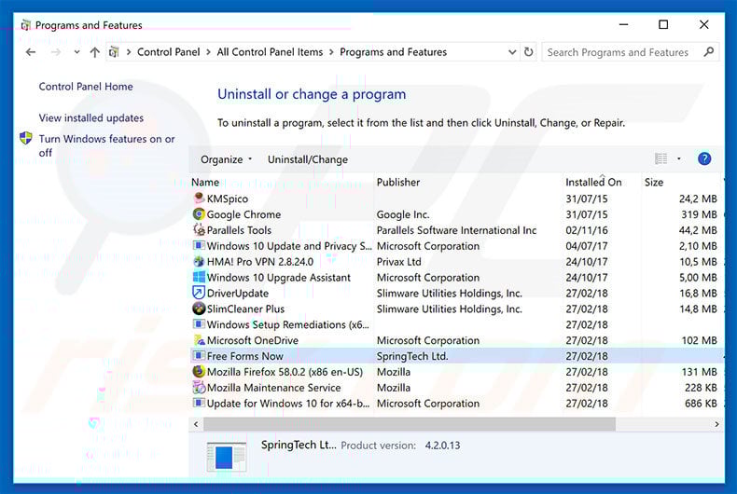Expand the chevron before Control Panel breadcrumb

129,52
